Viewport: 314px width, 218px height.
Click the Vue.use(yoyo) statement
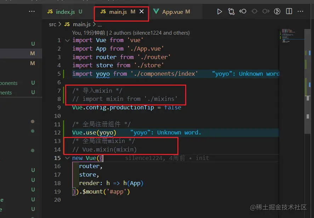click(94, 133)
